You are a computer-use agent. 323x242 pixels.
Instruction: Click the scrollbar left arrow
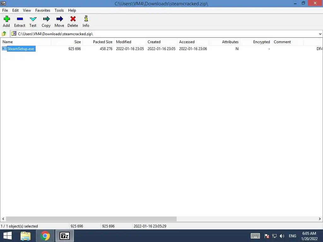point(3,219)
